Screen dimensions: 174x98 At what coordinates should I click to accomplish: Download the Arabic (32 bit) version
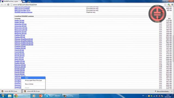[19, 21]
